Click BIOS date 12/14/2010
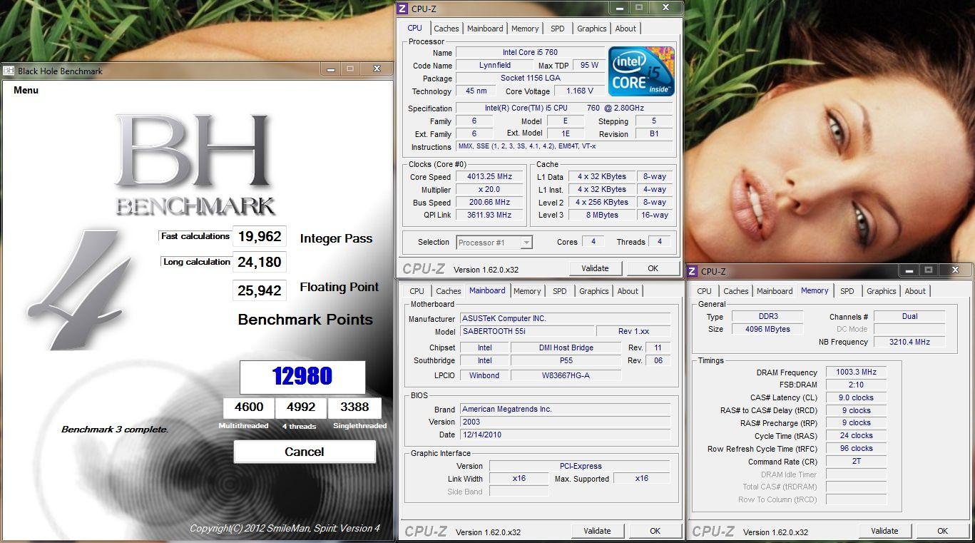 (566, 435)
